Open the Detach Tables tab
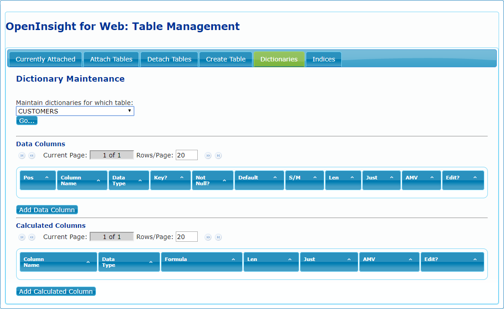This screenshot has height=309, width=504. 169,59
